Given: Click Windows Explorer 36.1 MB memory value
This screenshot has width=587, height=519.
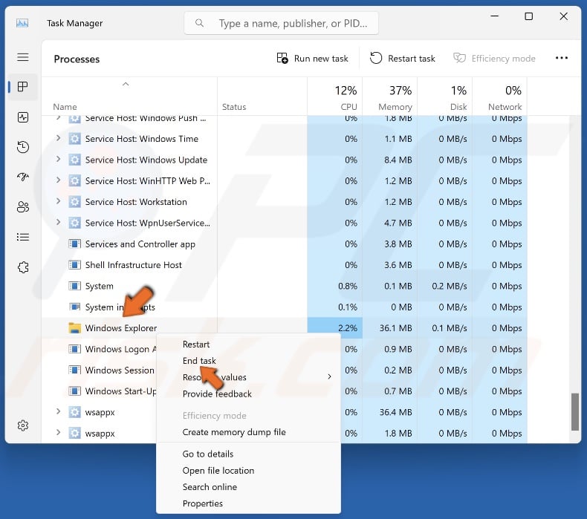Looking at the screenshot, I should [x=396, y=328].
